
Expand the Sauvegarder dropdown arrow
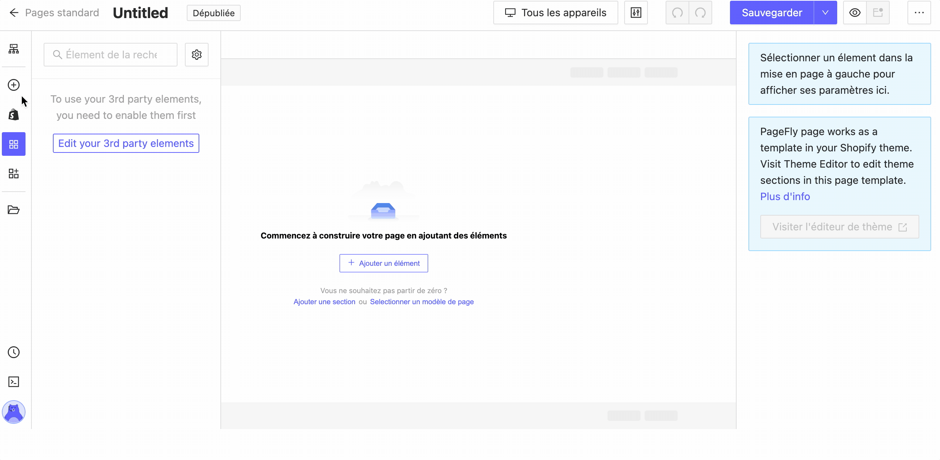(825, 13)
